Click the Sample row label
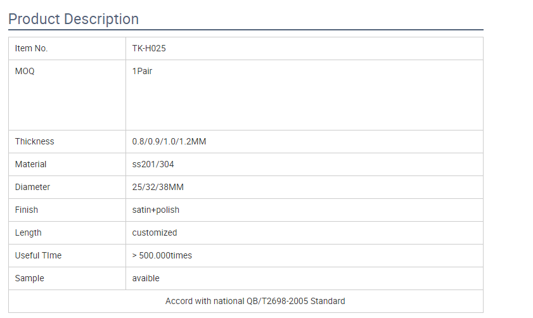Screen dimensions: 533x318 coord(30,278)
